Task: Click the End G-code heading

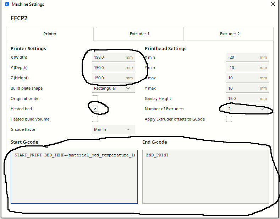Action: (x=155, y=142)
